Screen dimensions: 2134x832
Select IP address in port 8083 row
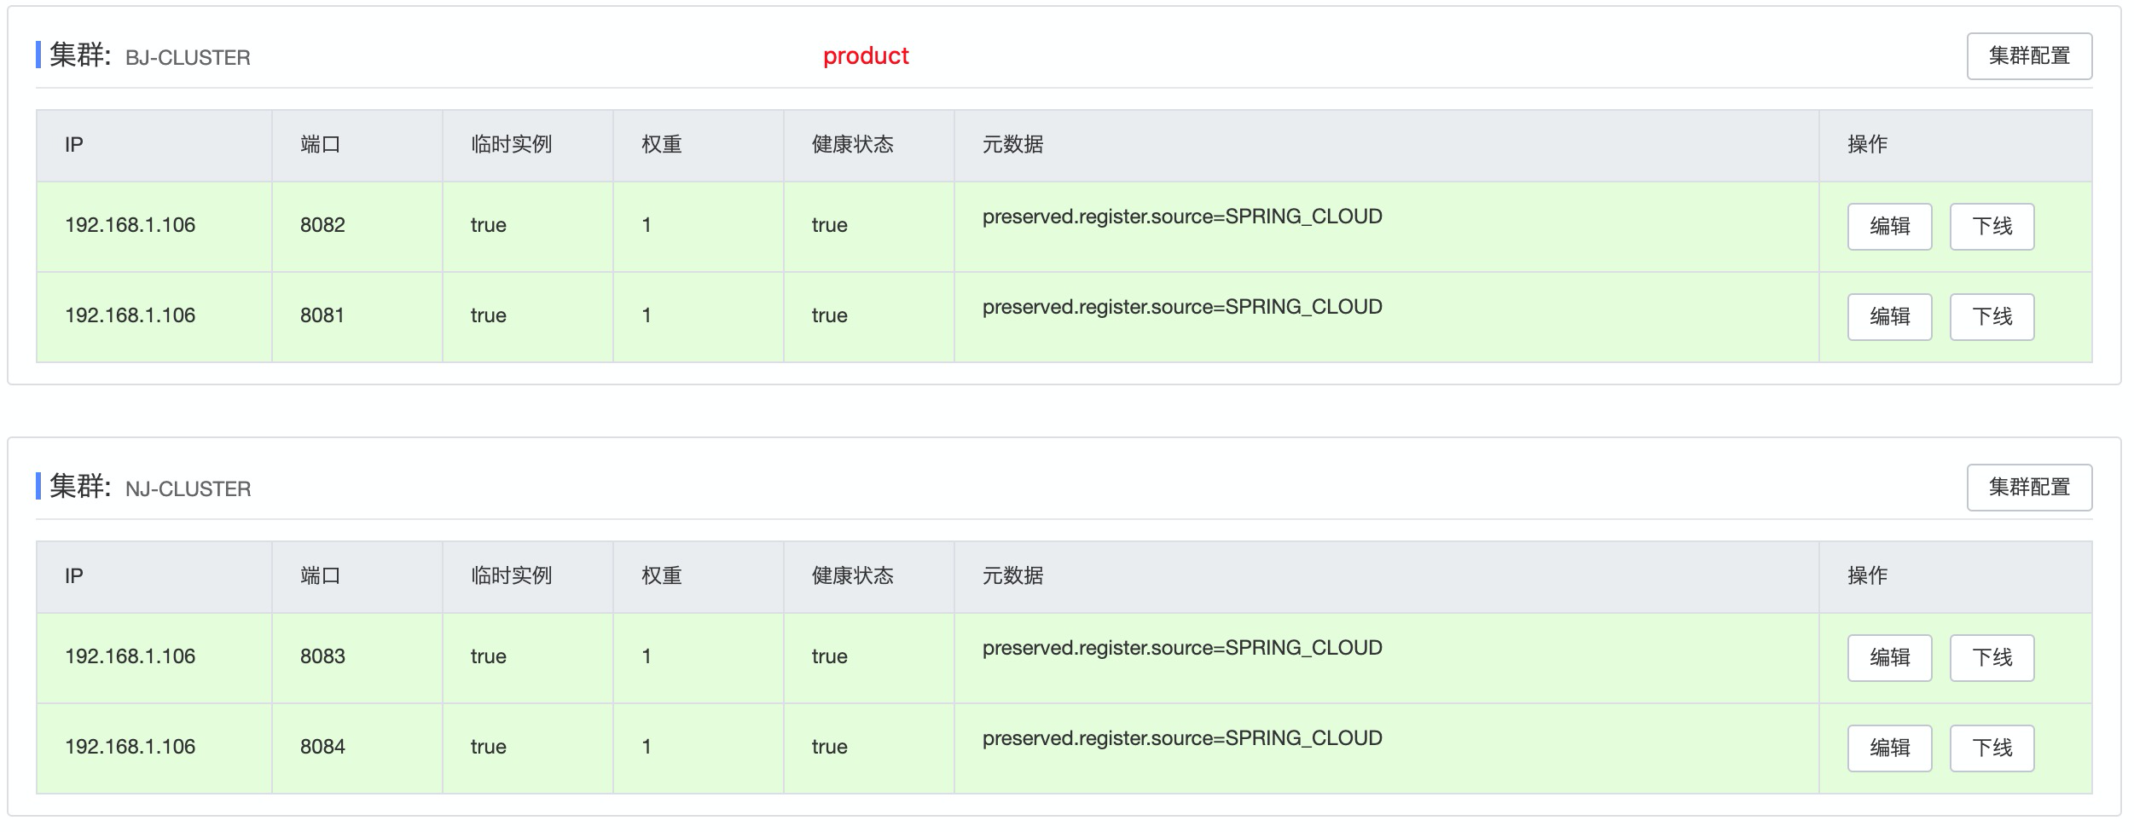pyautogui.click(x=130, y=656)
